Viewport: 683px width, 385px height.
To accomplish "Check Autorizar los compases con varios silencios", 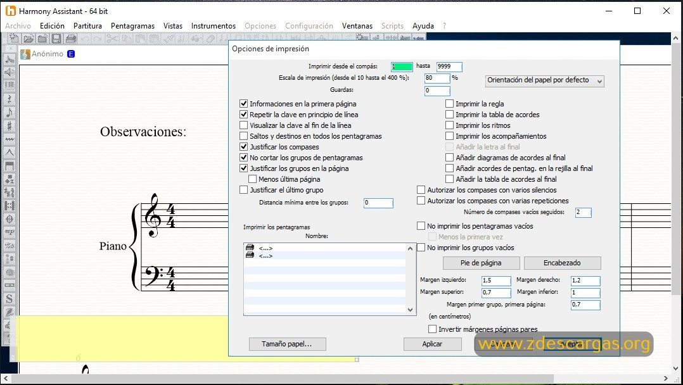I will (421, 190).
